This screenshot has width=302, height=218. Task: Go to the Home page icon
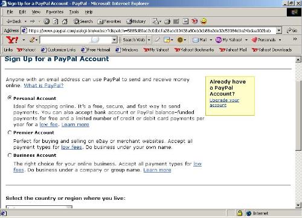(x=65, y=21)
